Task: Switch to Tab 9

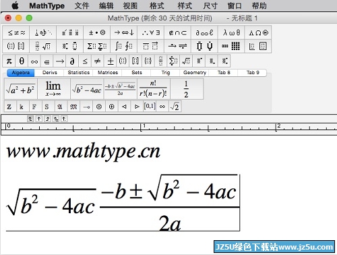Action: point(253,72)
